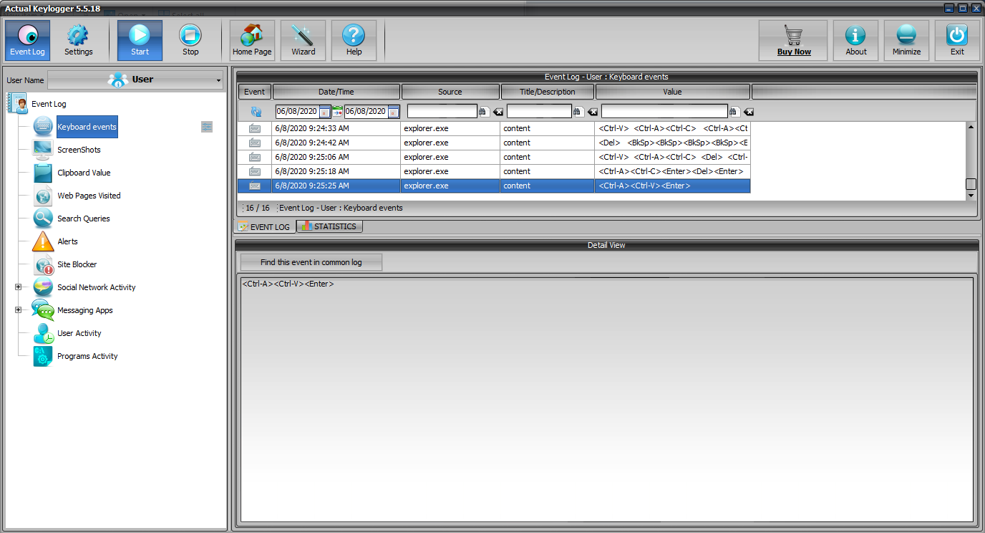985x533 pixels.
Task: Click the Source filter search binoculars icon
Action: pyautogui.click(x=483, y=112)
